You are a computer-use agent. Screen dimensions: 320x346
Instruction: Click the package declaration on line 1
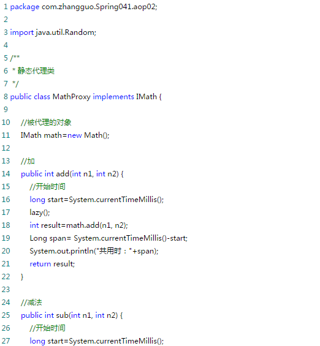tap(84, 7)
